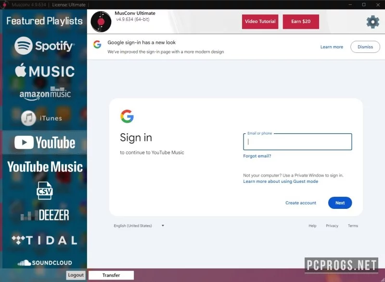
Task: Click the MusConv Ultimate title text
Action: (x=135, y=13)
